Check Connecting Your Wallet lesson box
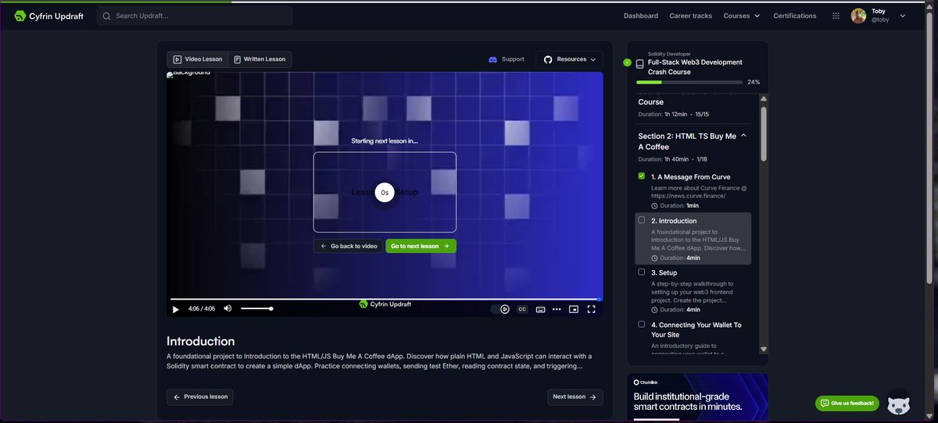The height and width of the screenshot is (423, 938). [642, 324]
